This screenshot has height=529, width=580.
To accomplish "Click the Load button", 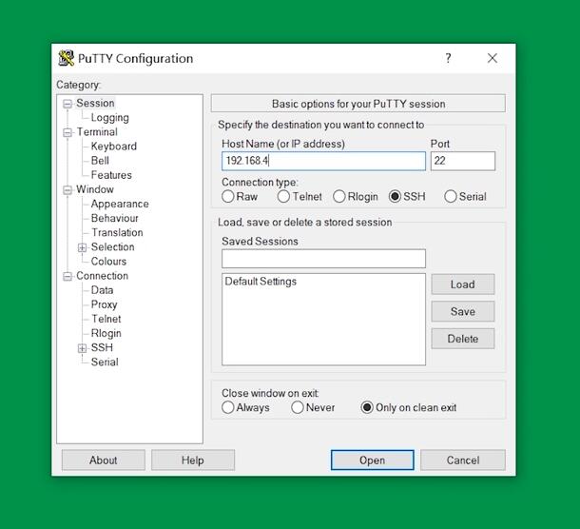I will coord(463,284).
